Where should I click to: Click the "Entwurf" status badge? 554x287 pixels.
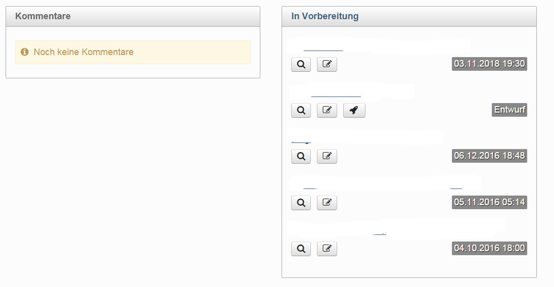tap(509, 110)
